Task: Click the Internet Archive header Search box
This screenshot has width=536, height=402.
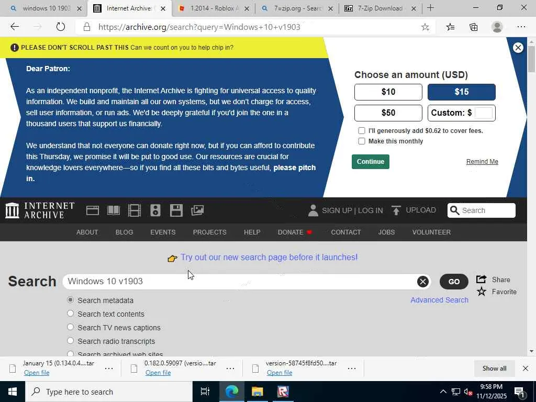Action: [482, 210]
